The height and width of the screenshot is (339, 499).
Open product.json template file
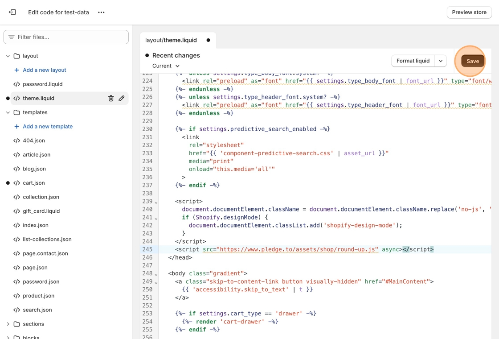coord(38,296)
